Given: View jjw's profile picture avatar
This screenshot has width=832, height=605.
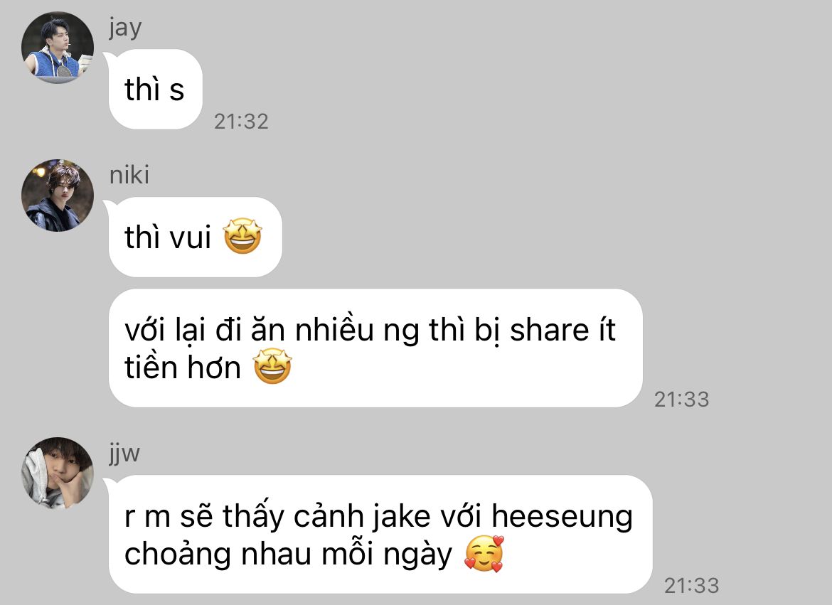Looking at the screenshot, I should click(58, 473).
